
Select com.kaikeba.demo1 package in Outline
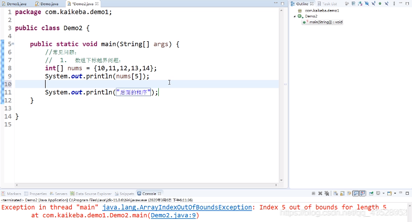tap(322, 10)
